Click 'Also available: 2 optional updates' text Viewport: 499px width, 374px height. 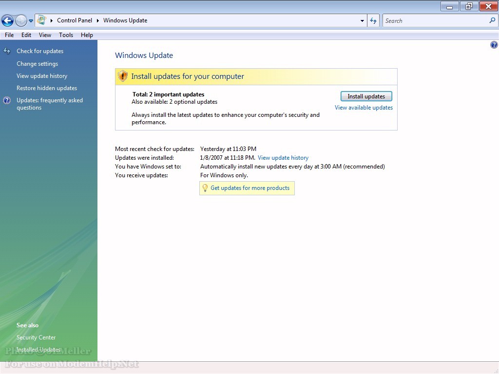(x=174, y=102)
